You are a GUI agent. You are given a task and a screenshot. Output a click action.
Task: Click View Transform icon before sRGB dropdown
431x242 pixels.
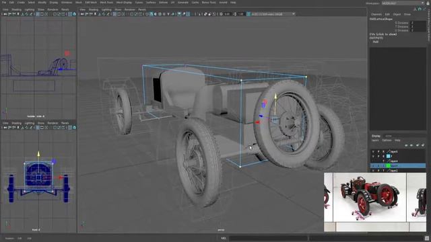[248, 13]
